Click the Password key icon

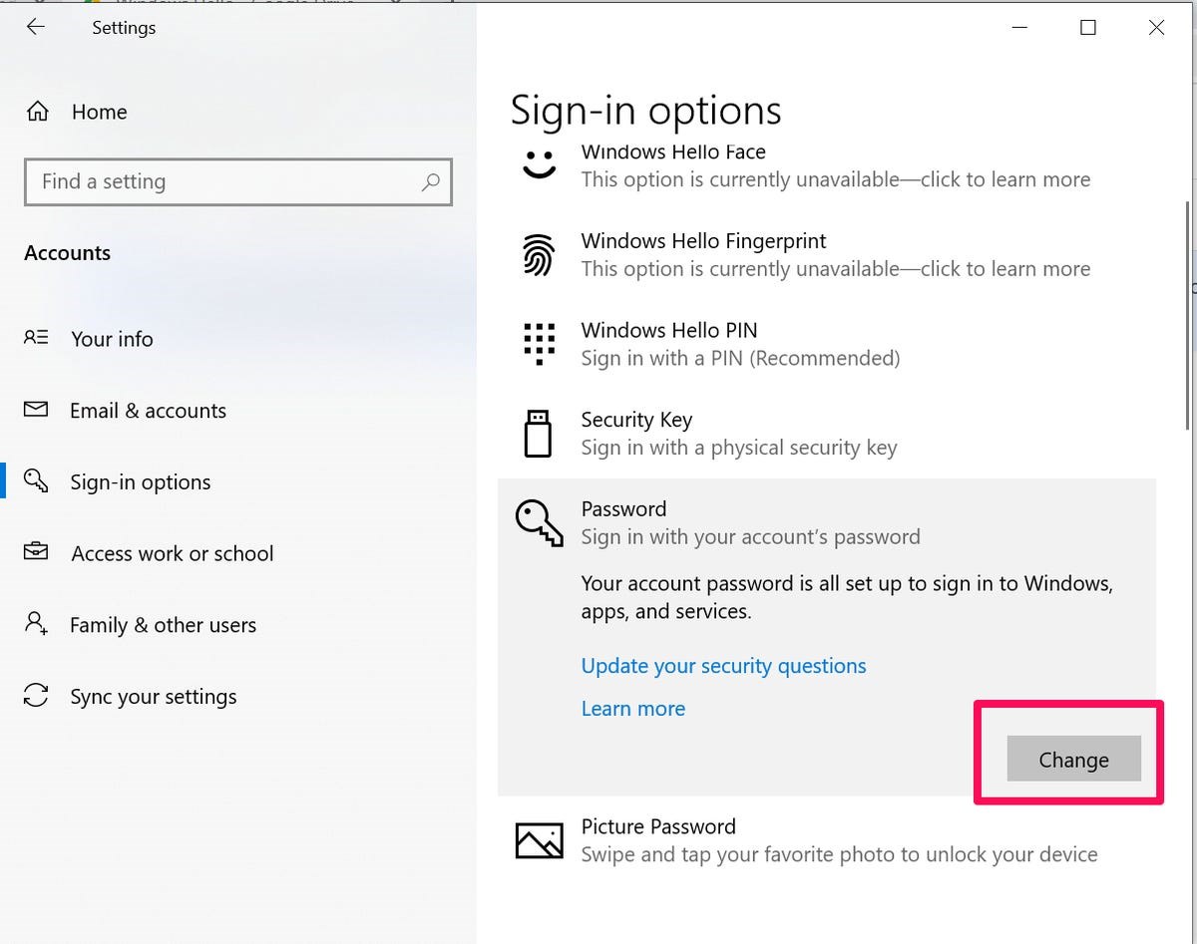[x=539, y=522]
